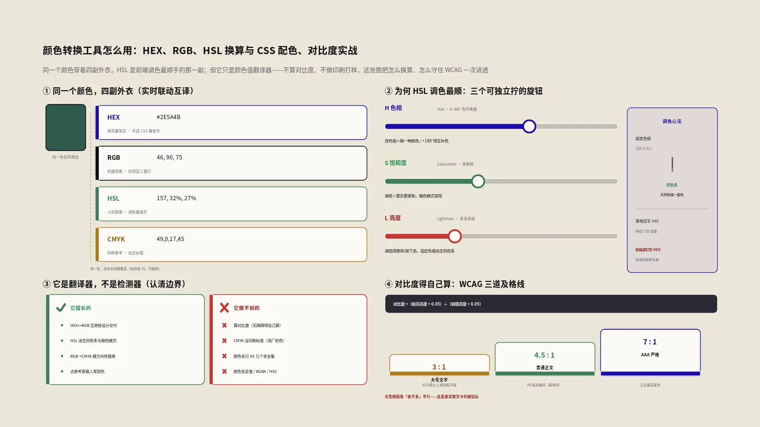760x427 pixels.
Task: Click the H 色相 slider label
Action: 393,108
